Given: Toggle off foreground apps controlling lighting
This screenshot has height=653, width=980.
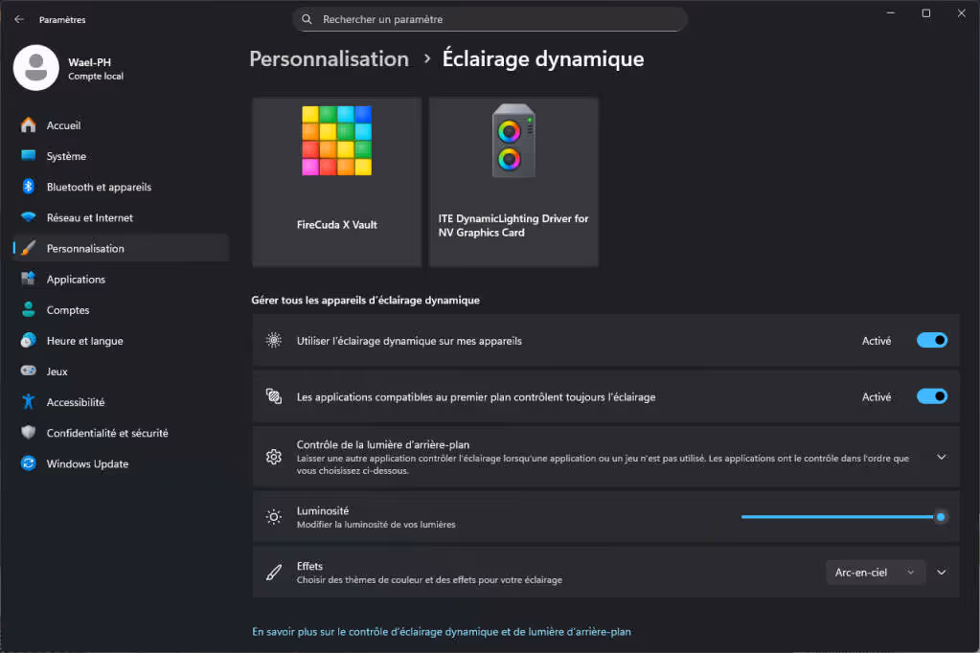Looking at the screenshot, I should (x=930, y=395).
